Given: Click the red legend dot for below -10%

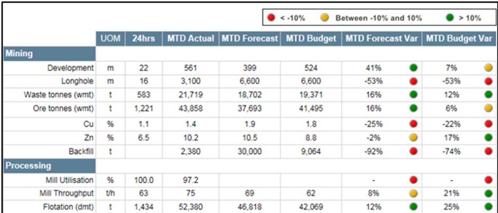Looking at the screenshot, I should (x=271, y=18).
